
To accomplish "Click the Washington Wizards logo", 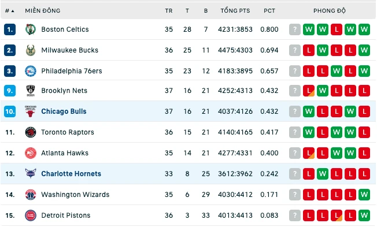I will pyautogui.click(x=31, y=195).
